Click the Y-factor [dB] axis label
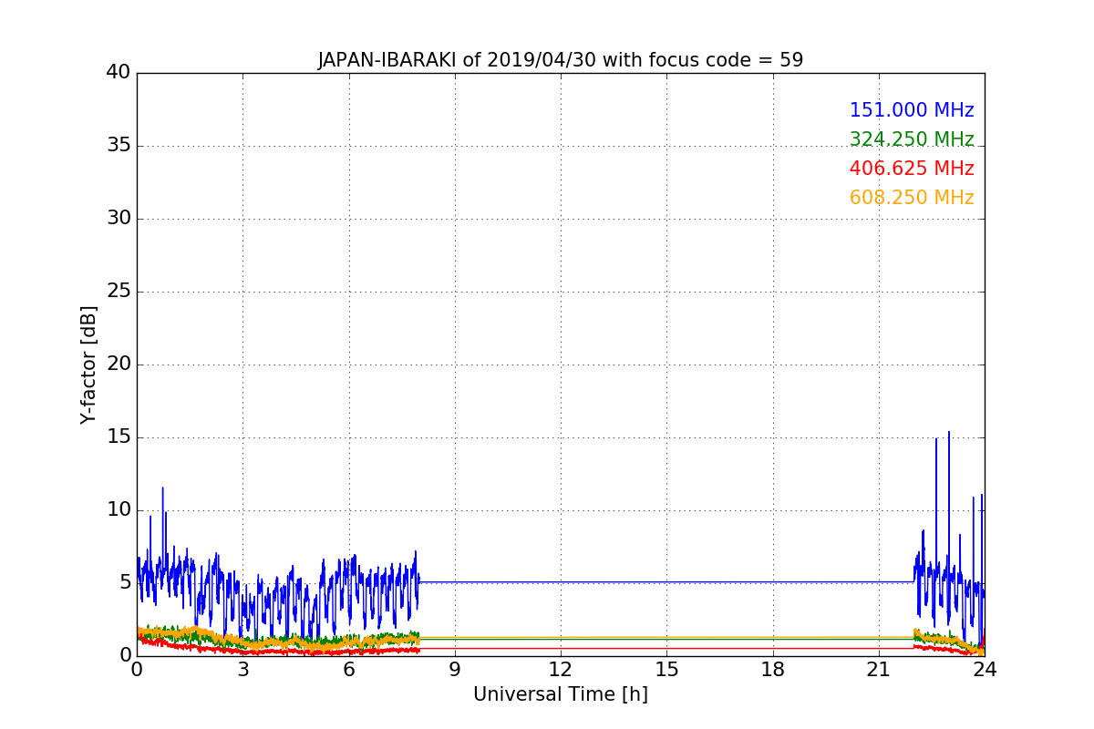Screen dimensions: 1094x729 click(x=88, y=364)
